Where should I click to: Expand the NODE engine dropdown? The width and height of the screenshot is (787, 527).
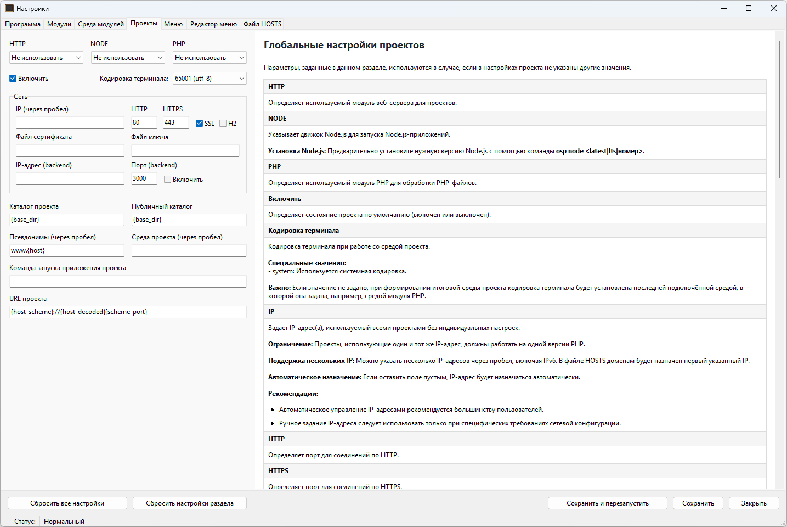(128, 58)
